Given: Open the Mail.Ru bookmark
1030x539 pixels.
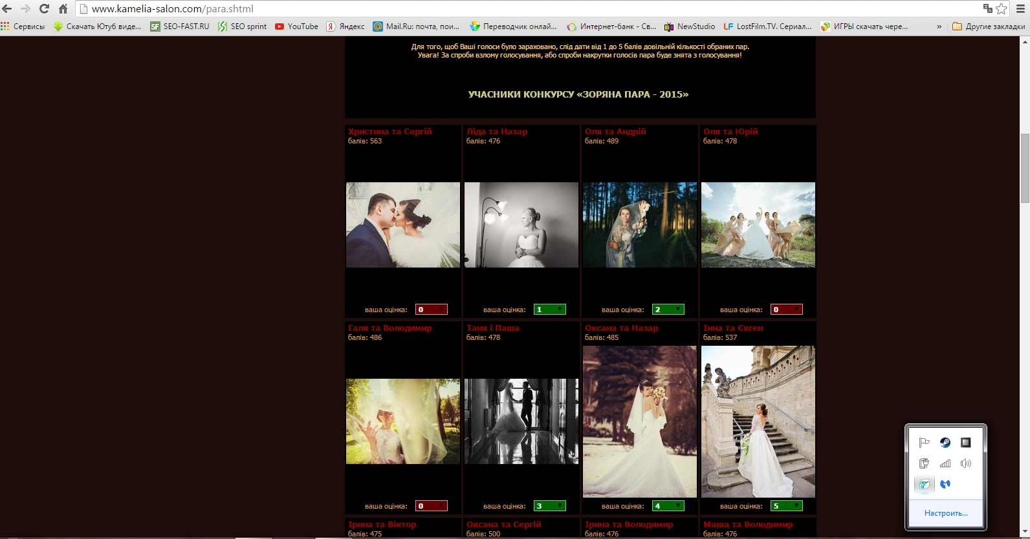Looking at the screenshot, I should pos(416,26).
